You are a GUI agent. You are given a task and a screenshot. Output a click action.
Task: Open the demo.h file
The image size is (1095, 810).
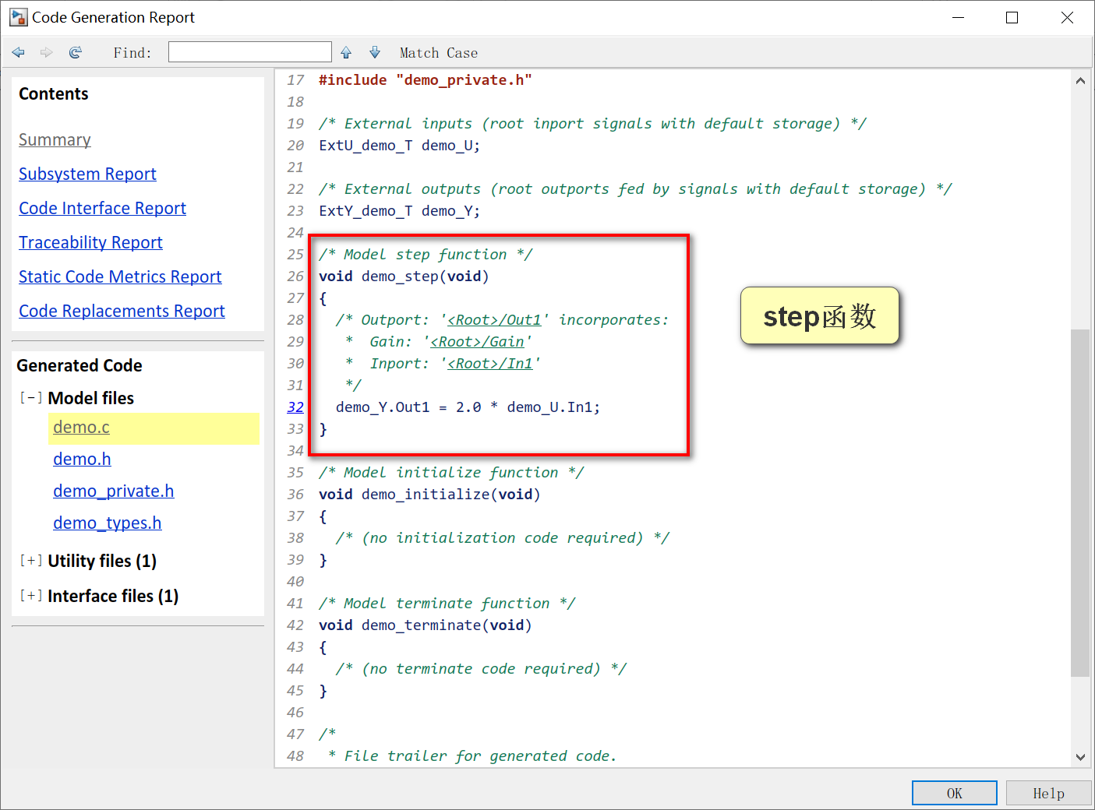[82, 459]
